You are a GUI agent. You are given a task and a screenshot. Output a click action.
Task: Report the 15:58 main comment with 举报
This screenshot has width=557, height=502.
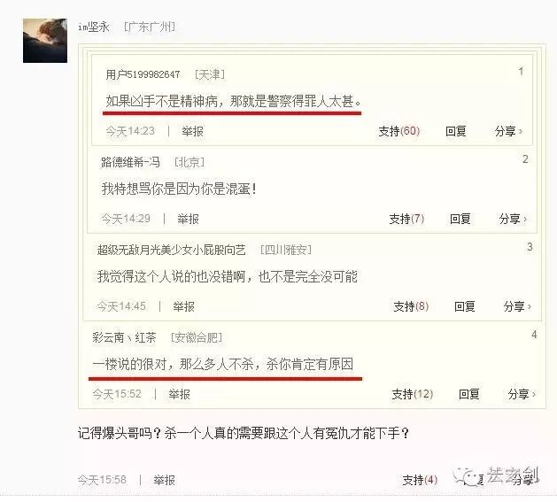(x=164, y=480)
